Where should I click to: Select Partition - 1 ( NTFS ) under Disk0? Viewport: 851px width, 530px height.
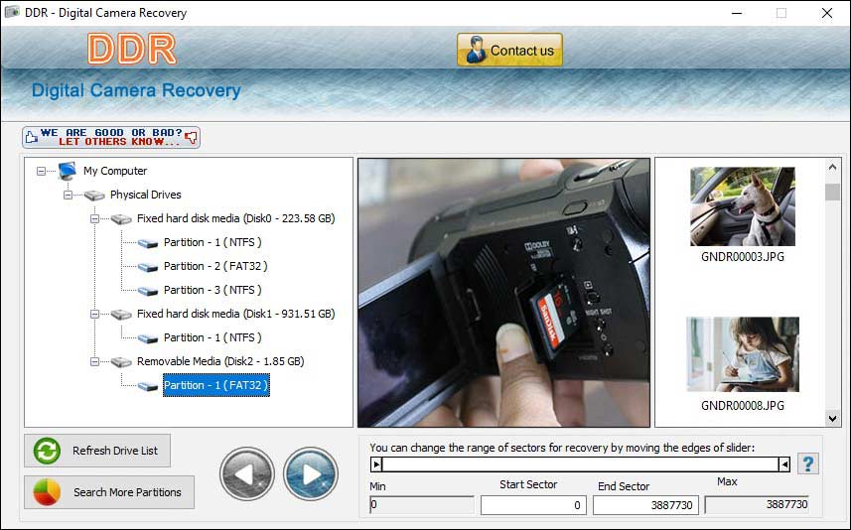tap(213, 242)
